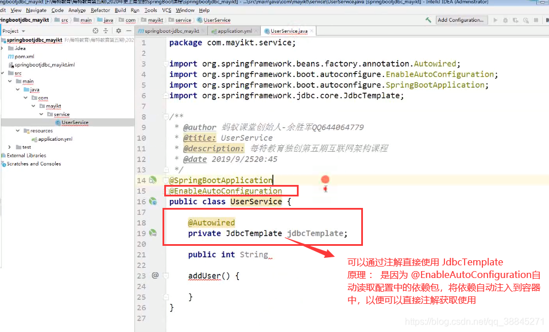549x332 pixels.
Task: Click the @Autowired annotation on line 18
Action: (x=211, y=223)
